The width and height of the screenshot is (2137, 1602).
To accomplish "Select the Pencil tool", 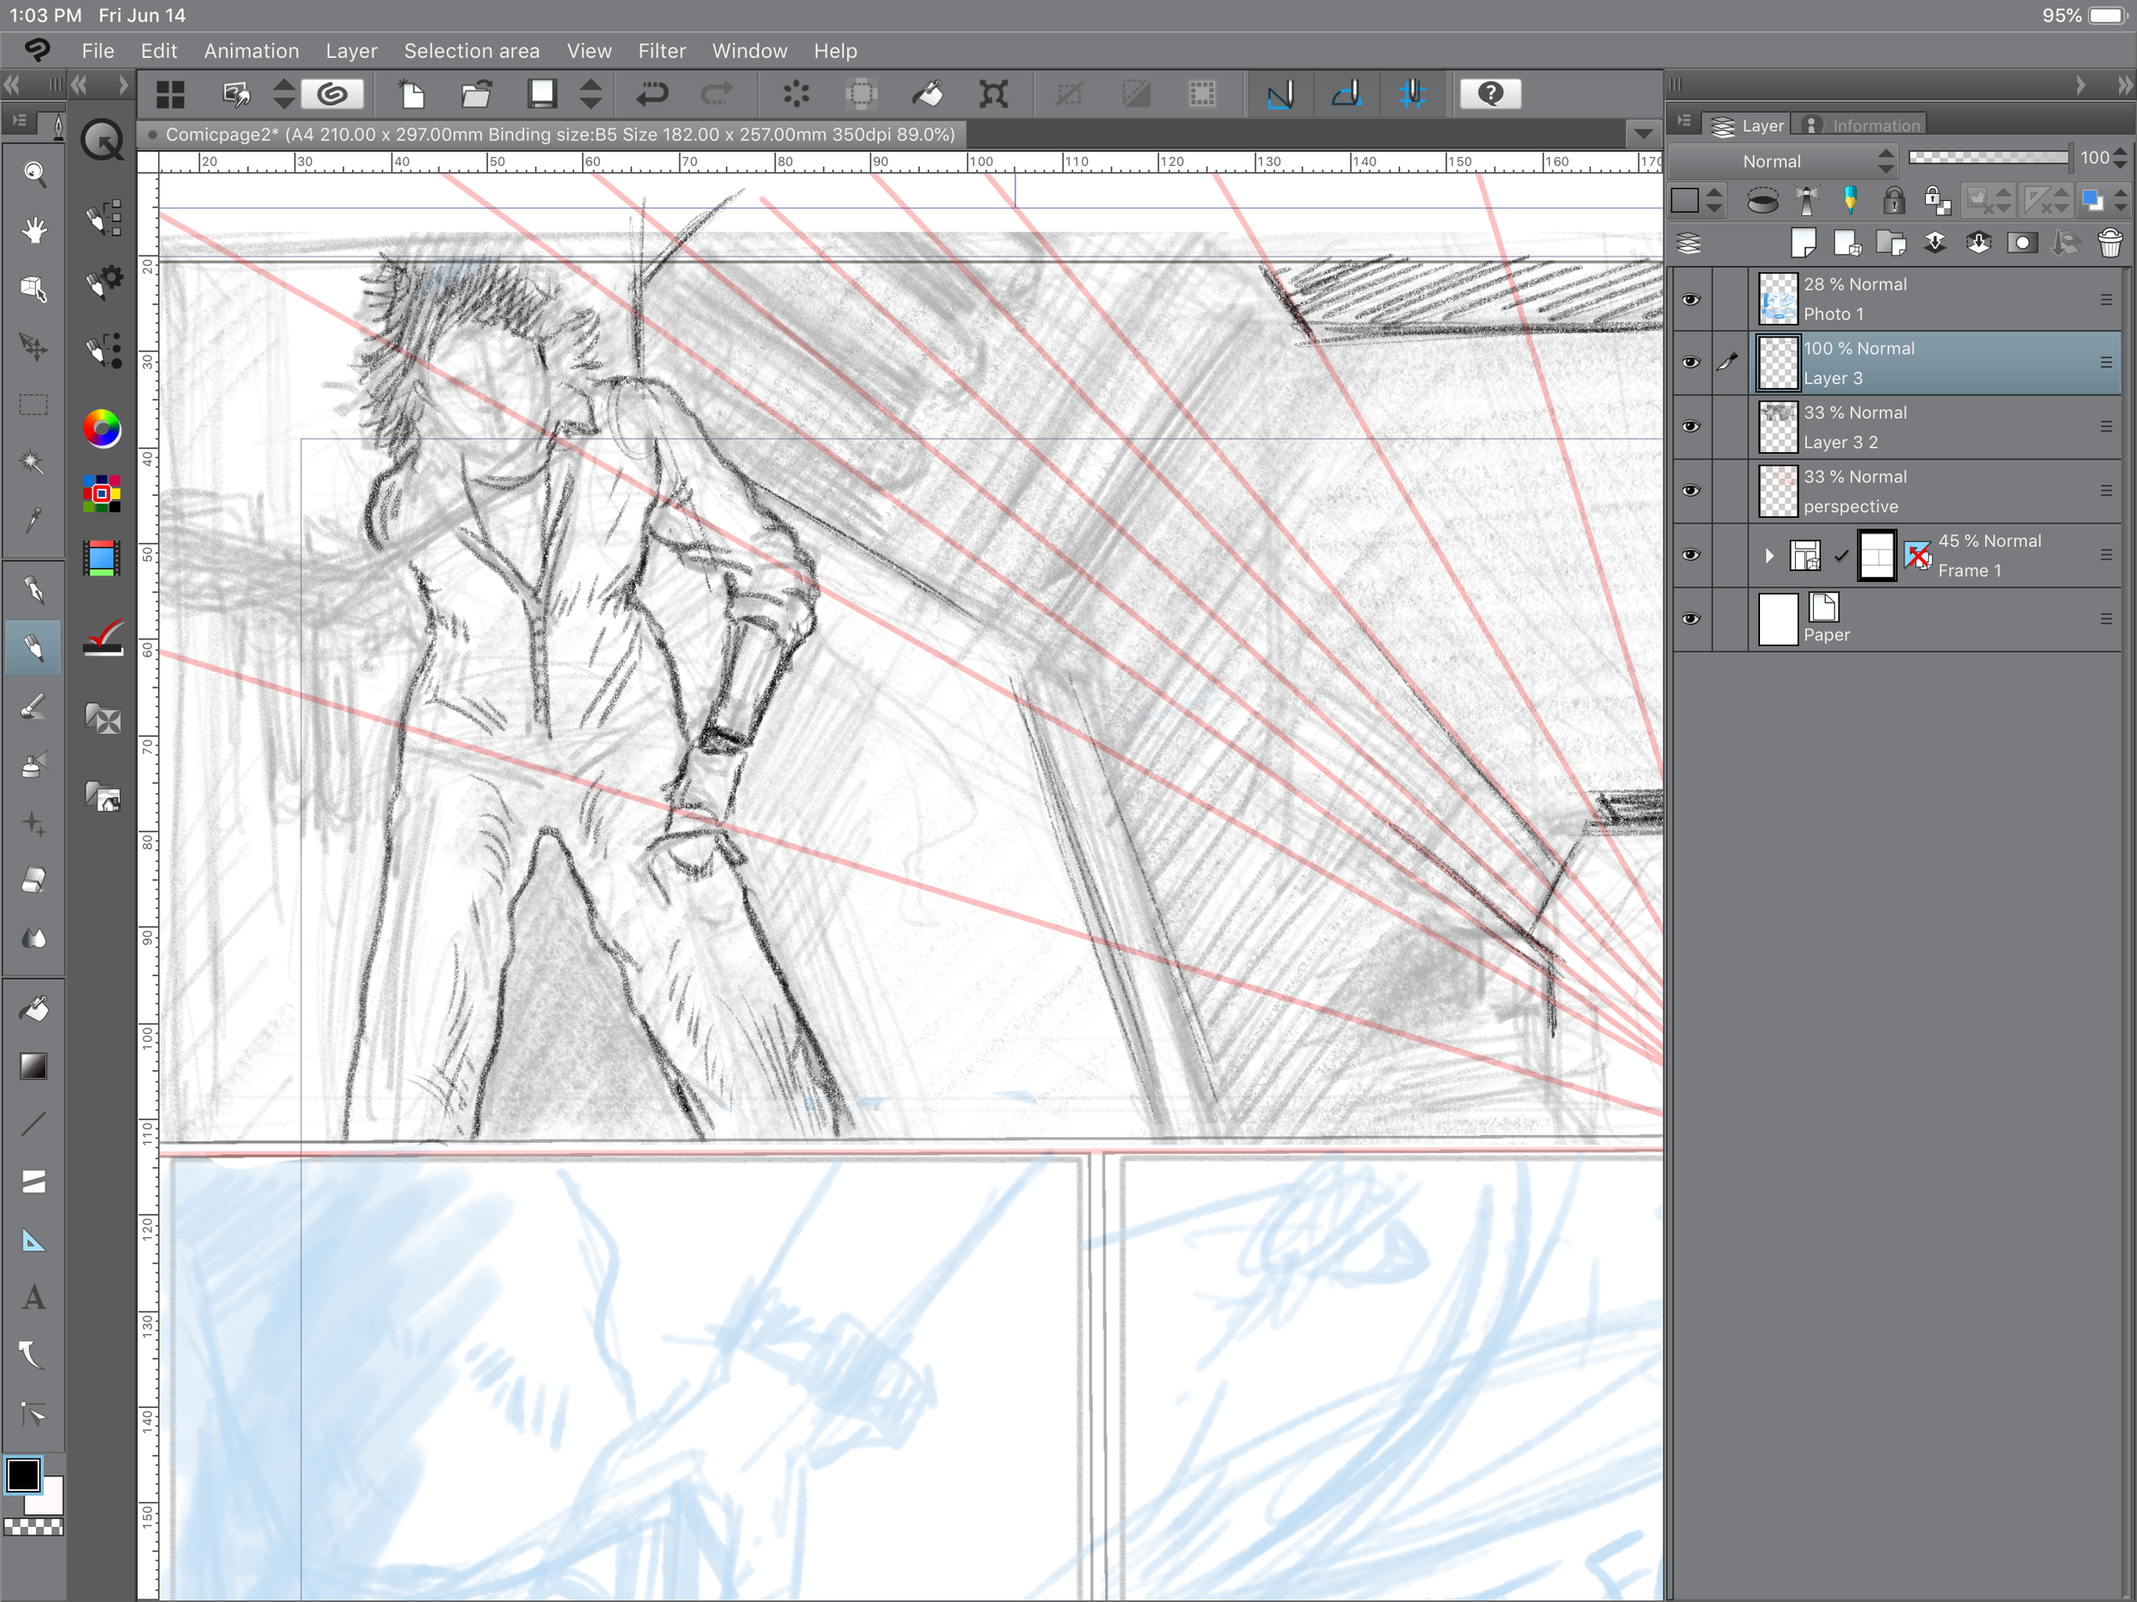I will tap(34, 647).
